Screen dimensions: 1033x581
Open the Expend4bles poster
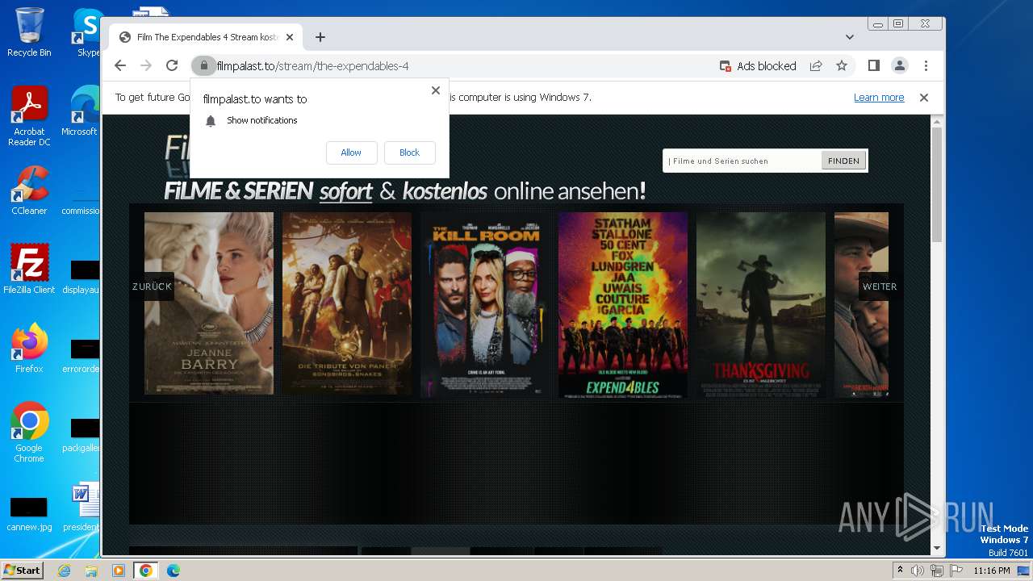click(x=623, y=303)
